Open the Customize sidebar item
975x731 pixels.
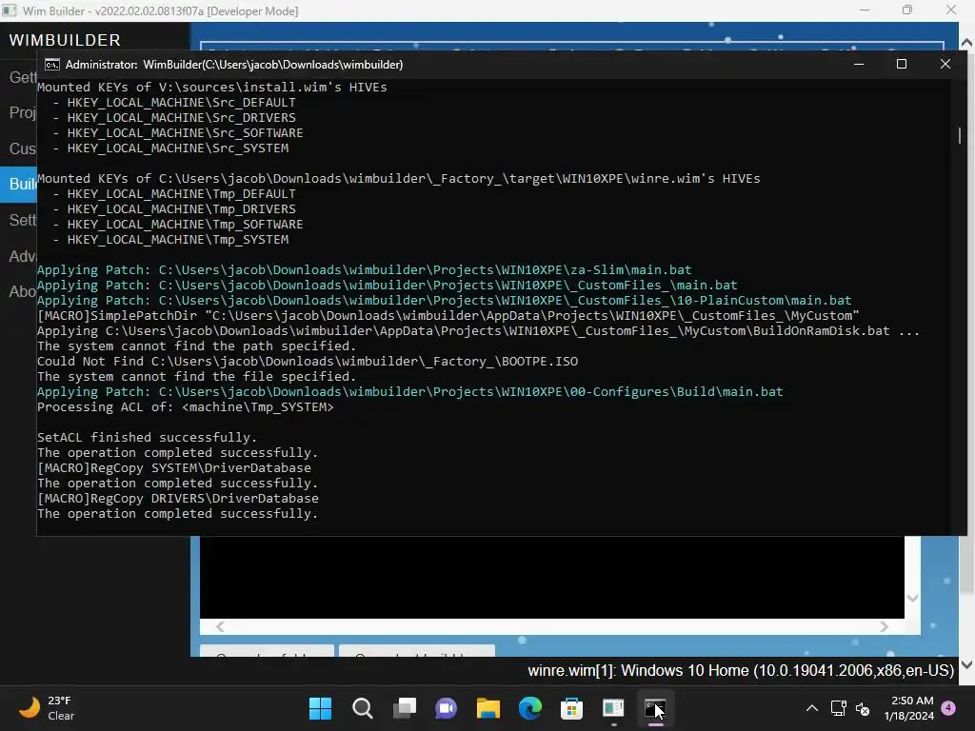tap(19, 148)
